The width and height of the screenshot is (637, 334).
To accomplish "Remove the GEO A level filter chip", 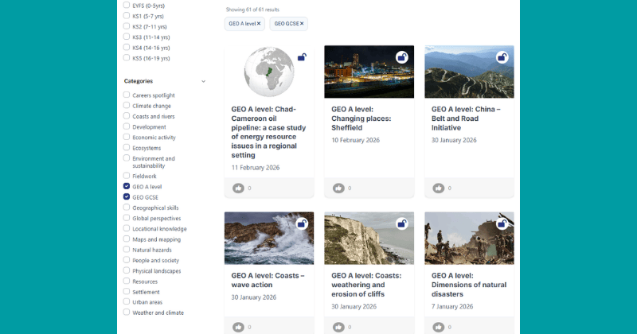I will point(258,24).
